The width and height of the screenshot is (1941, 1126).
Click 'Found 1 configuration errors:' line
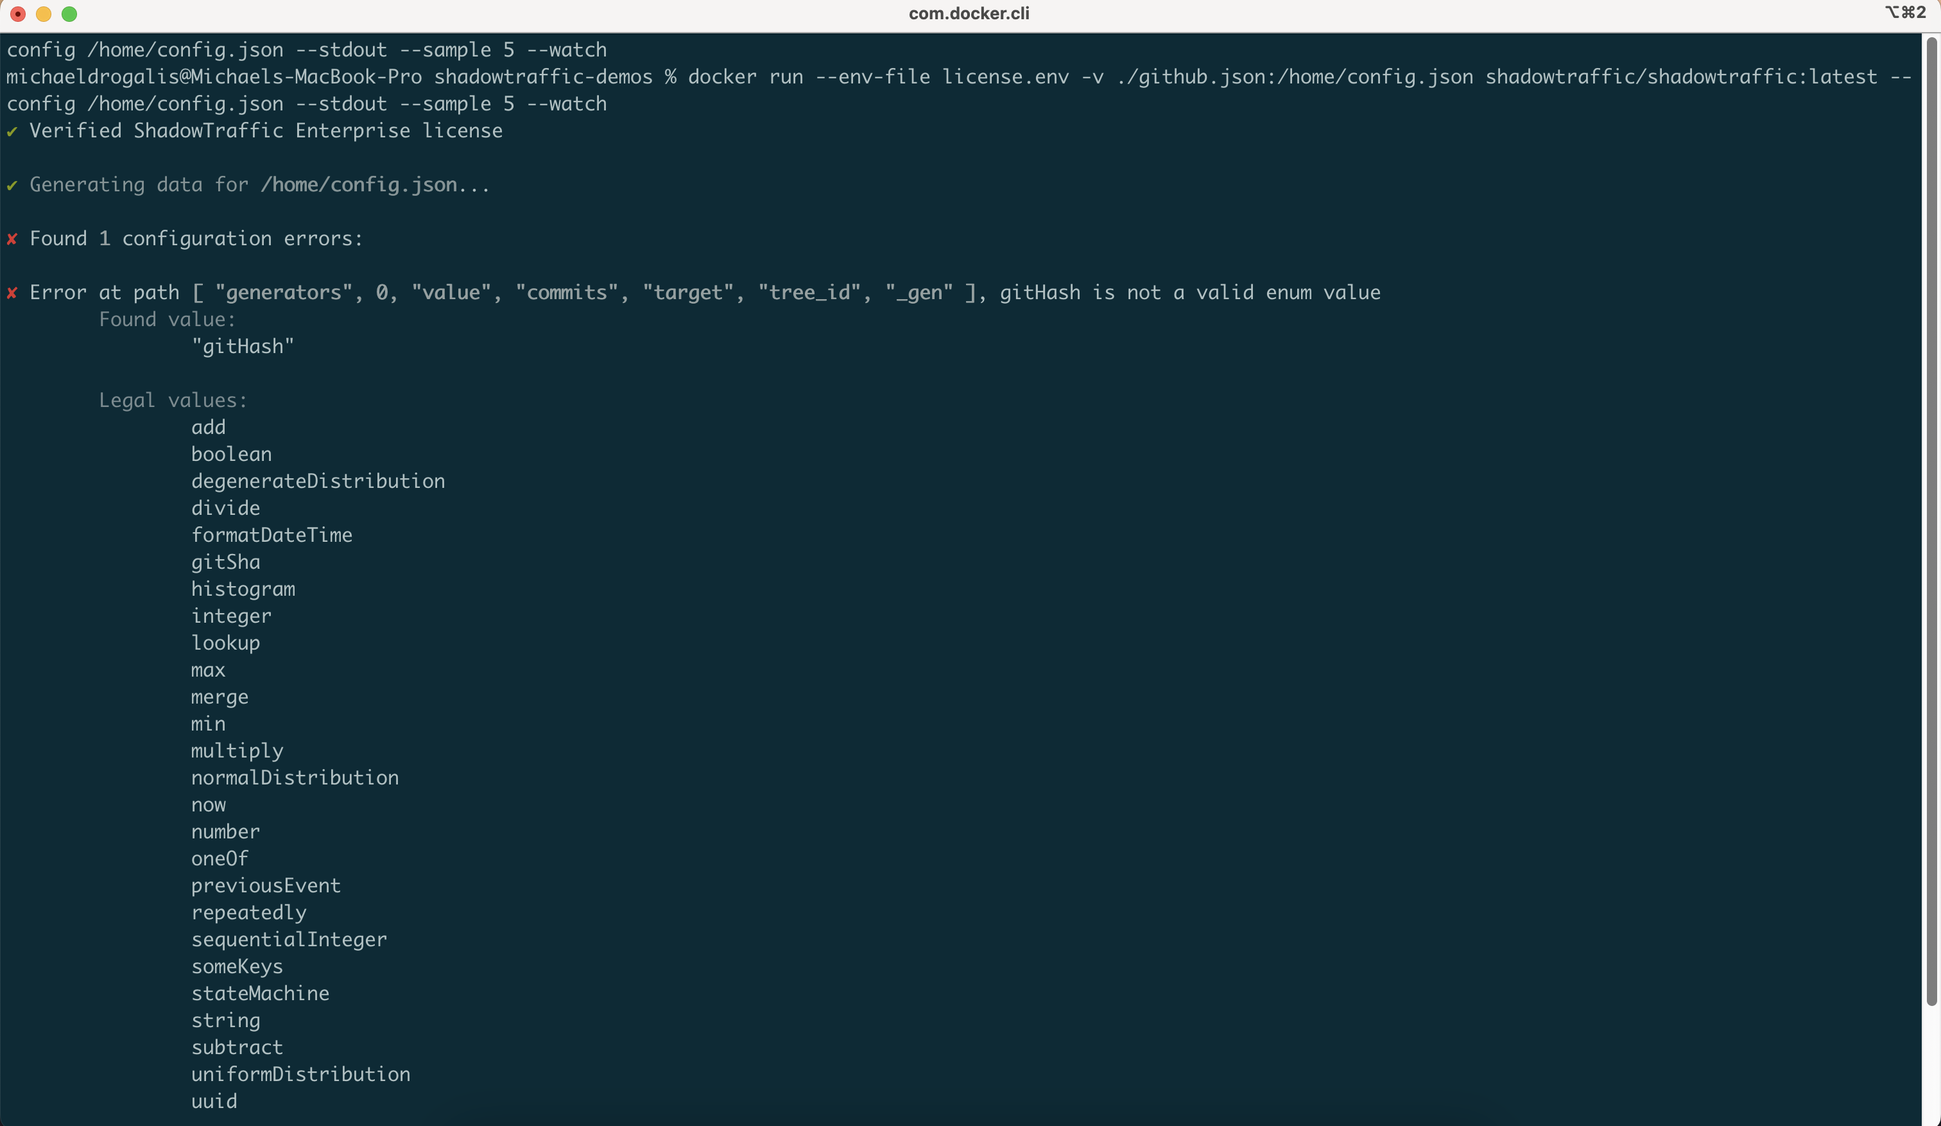pyautogui.click(x=196, y=239)
